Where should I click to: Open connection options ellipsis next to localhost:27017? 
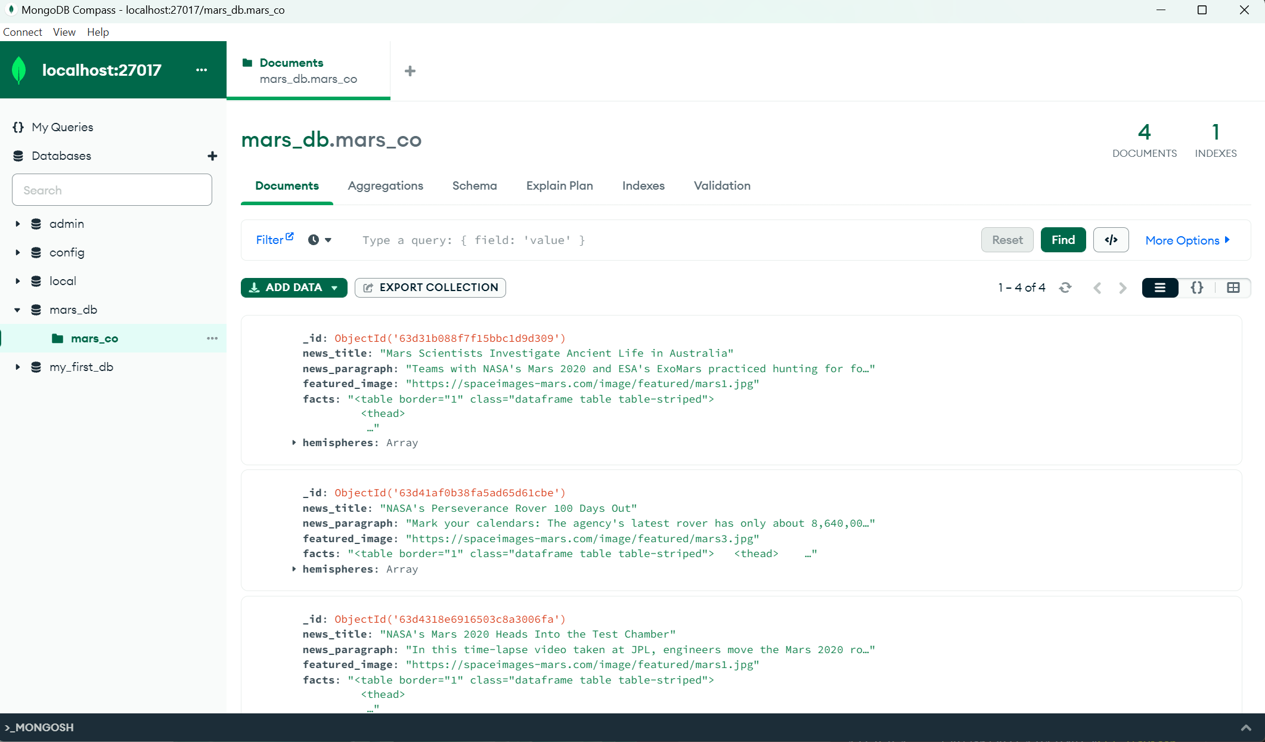201,70
